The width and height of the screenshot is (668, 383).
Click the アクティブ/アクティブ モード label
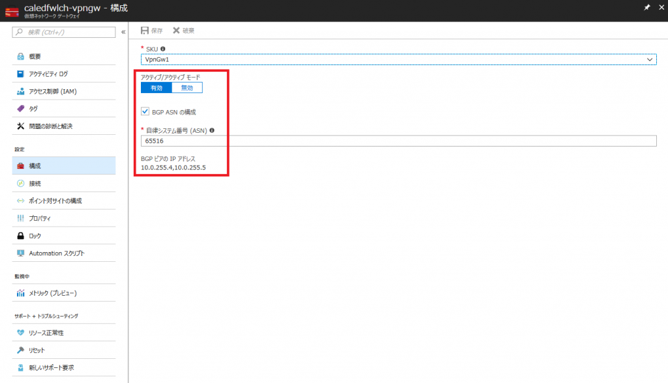(x=170, y=78)
